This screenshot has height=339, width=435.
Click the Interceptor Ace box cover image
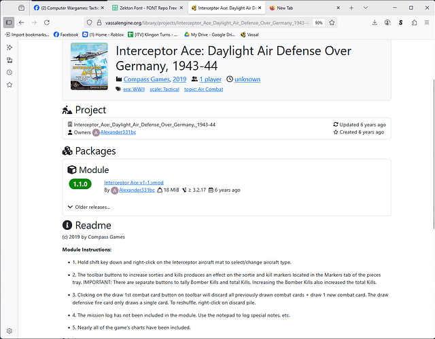[89, 66]
